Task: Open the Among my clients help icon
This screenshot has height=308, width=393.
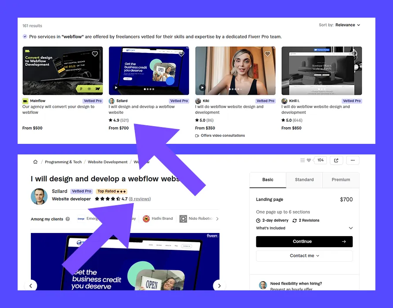Action: coord(67,219)
